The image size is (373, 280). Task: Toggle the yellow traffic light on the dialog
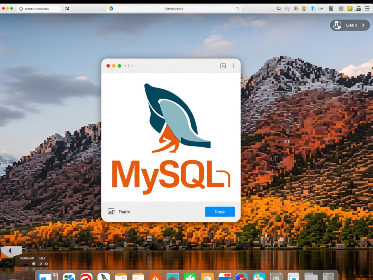[114, 65]
